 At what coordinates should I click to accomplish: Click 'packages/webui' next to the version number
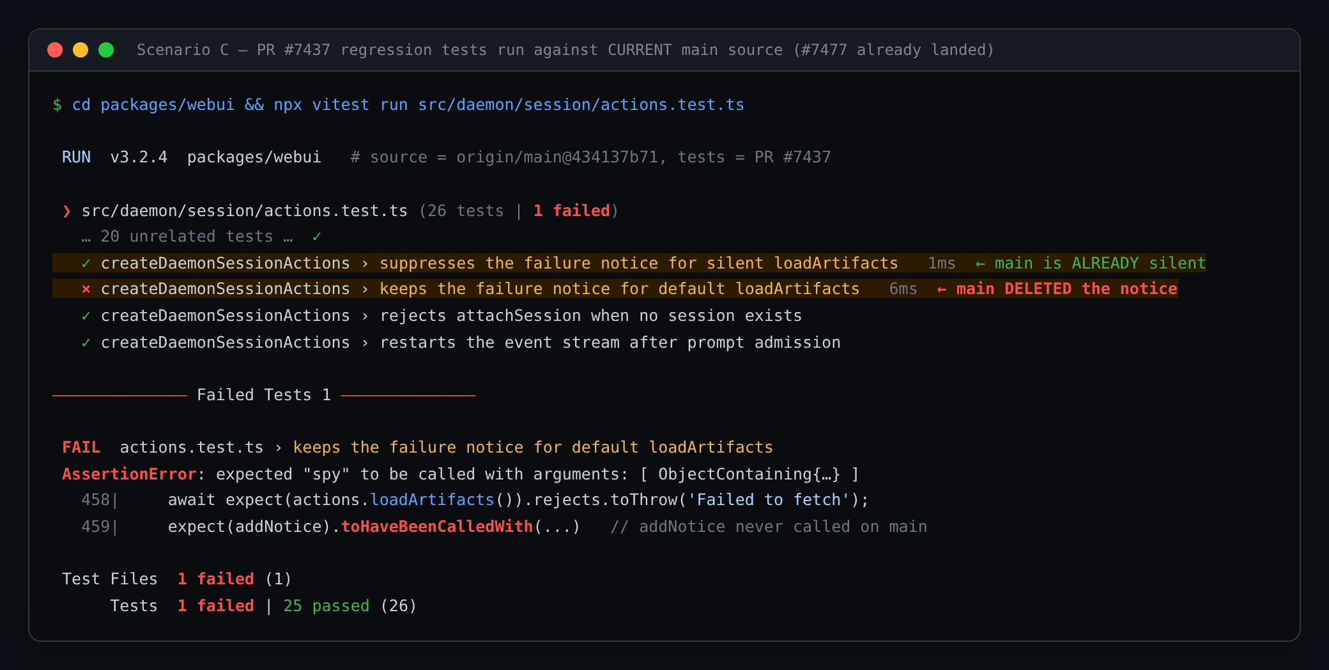point(254,157)
